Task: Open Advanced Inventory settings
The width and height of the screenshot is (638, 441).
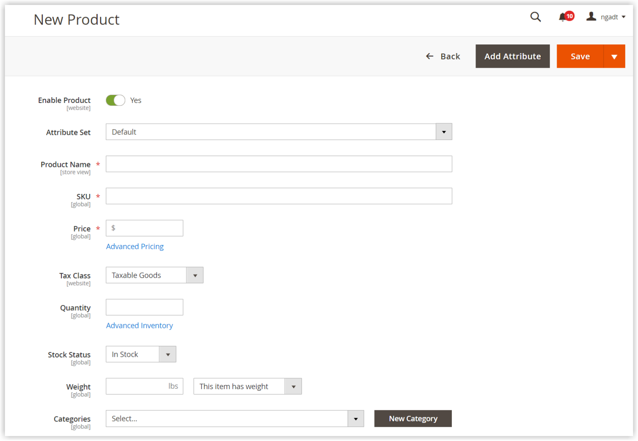Action: tap(140, 326)
